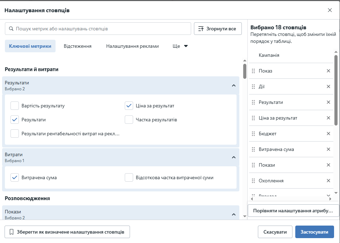The width and height of the screenshot is (340, 243).
Task: Click 'Вибрано 18 стовпців' heading
Action: (x=278, y=28)
